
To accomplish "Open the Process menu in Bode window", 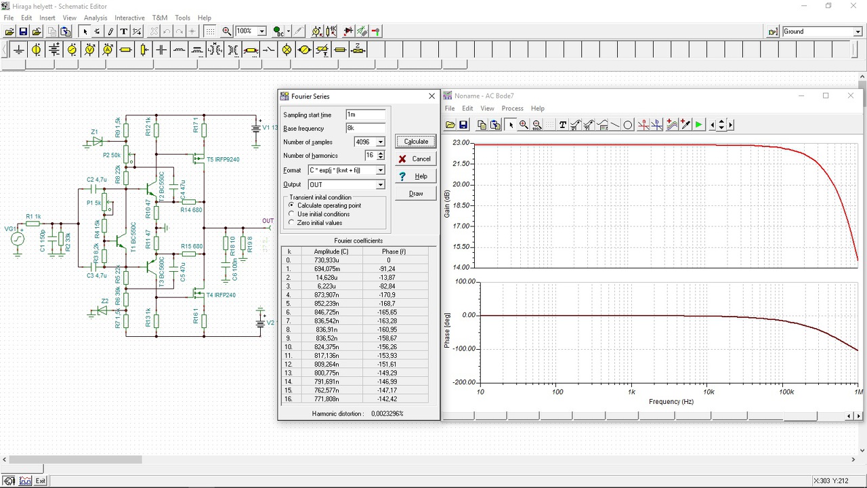I will [512, 108].
